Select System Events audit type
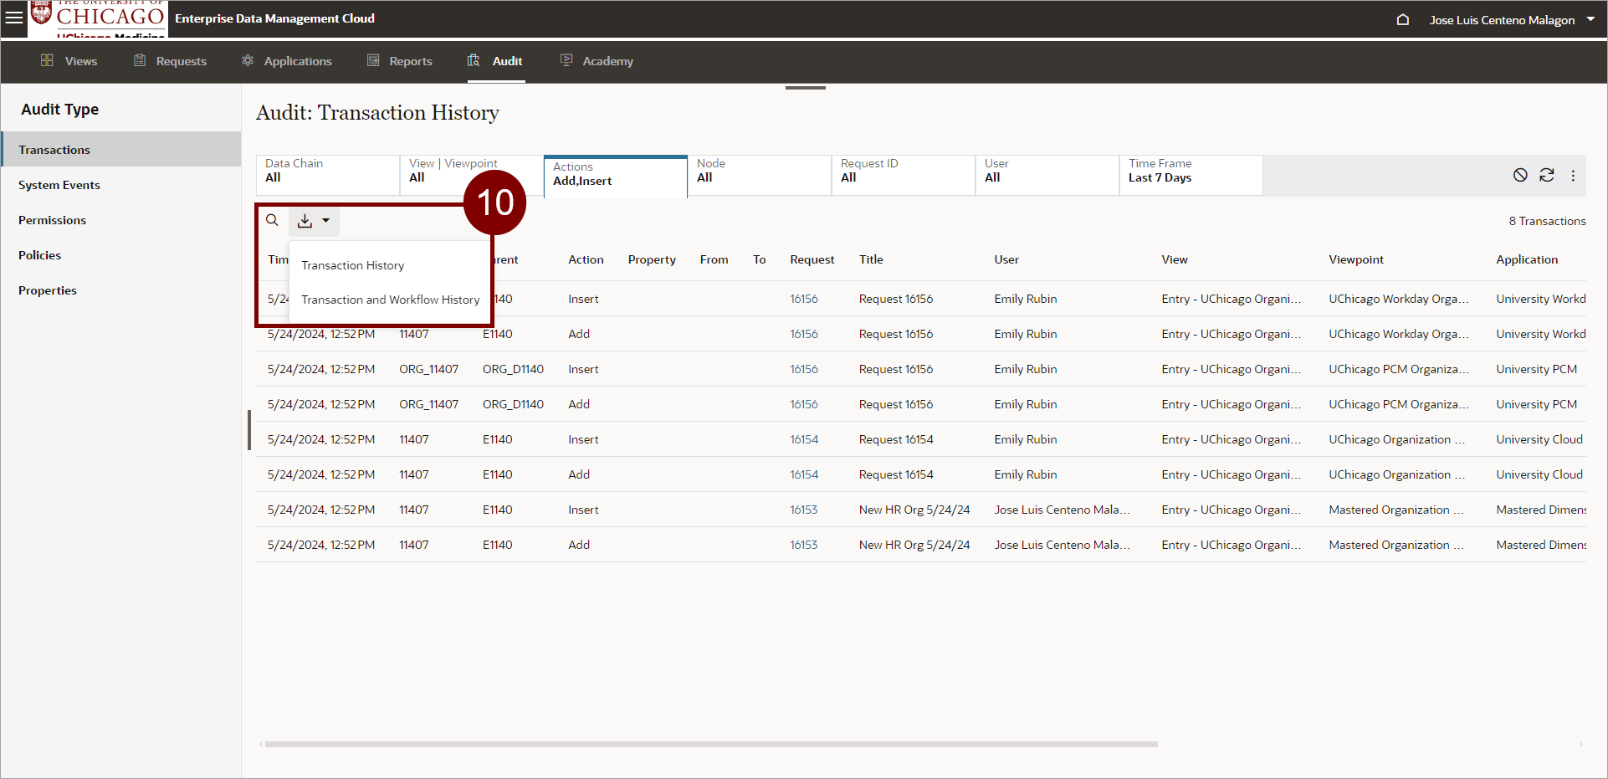Image resolution: width=1608 pixels, height=779 pixels. (59, 185)
